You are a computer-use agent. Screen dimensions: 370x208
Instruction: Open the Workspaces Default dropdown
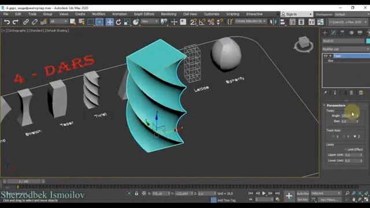tap(352, 14)
